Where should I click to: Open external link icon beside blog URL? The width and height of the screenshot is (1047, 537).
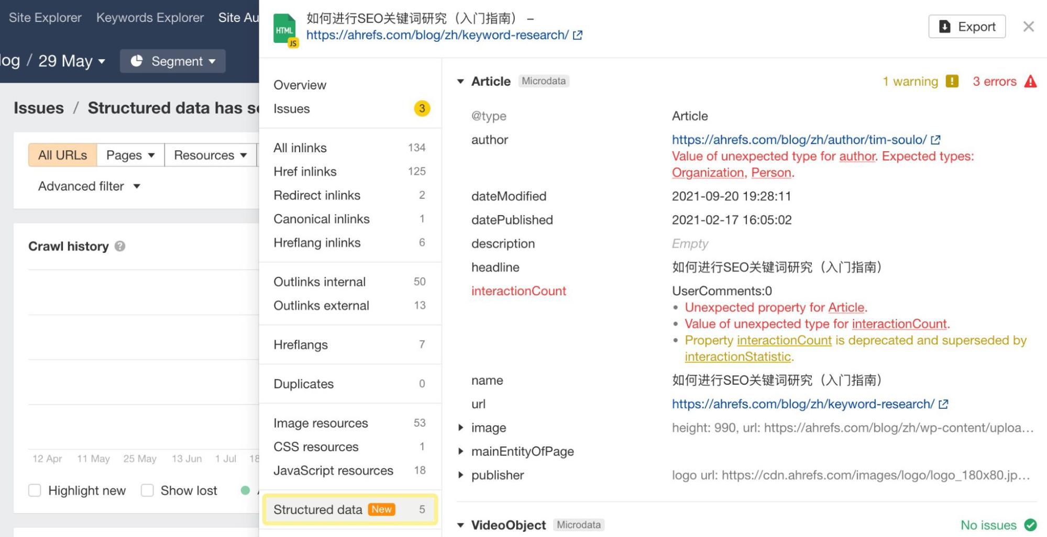tap(578, 35)
